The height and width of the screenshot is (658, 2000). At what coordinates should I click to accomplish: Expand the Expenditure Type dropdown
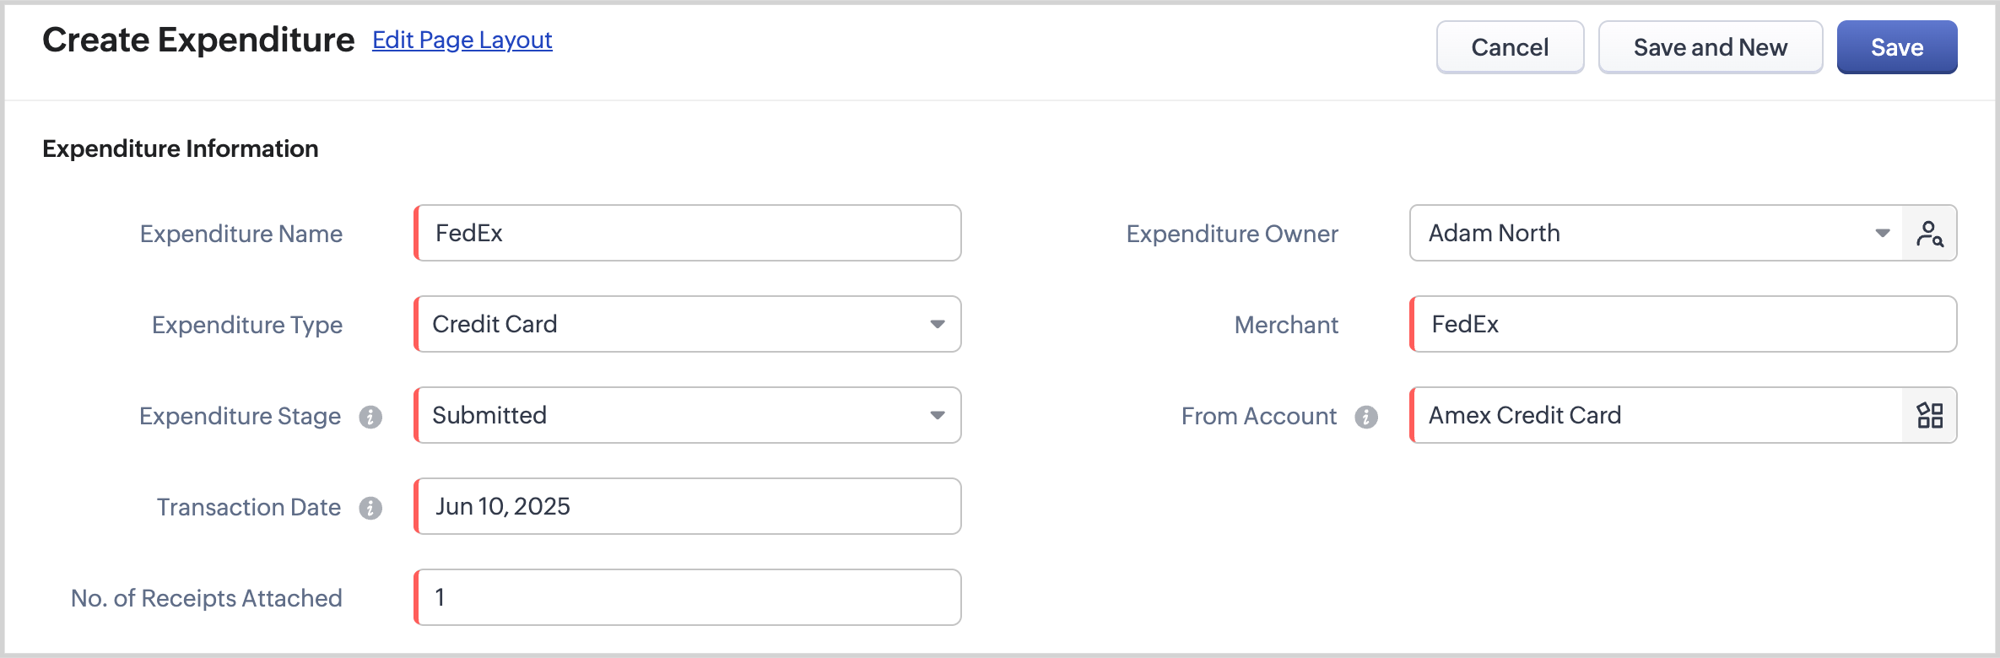[x=937, y=325]
